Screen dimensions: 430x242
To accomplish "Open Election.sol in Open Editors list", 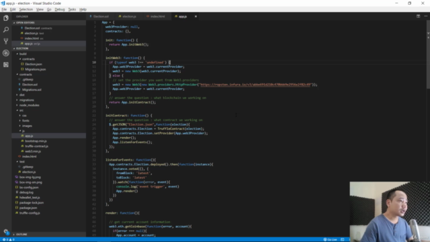I will pyautogui.click(x=49, y=28).
